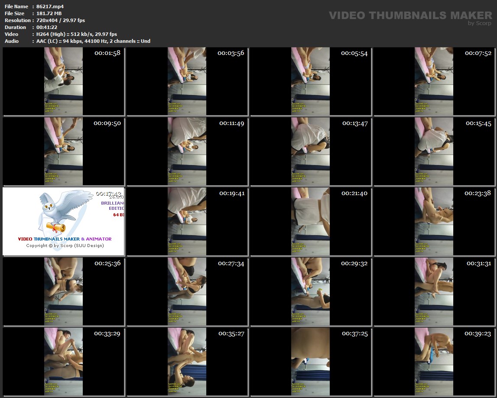Select the thumbnail at 00:19:41
The image size is (497, 398).
click(187, 221)
